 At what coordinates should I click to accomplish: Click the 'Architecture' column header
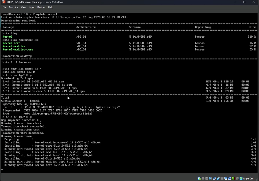[x=86, y=27]
